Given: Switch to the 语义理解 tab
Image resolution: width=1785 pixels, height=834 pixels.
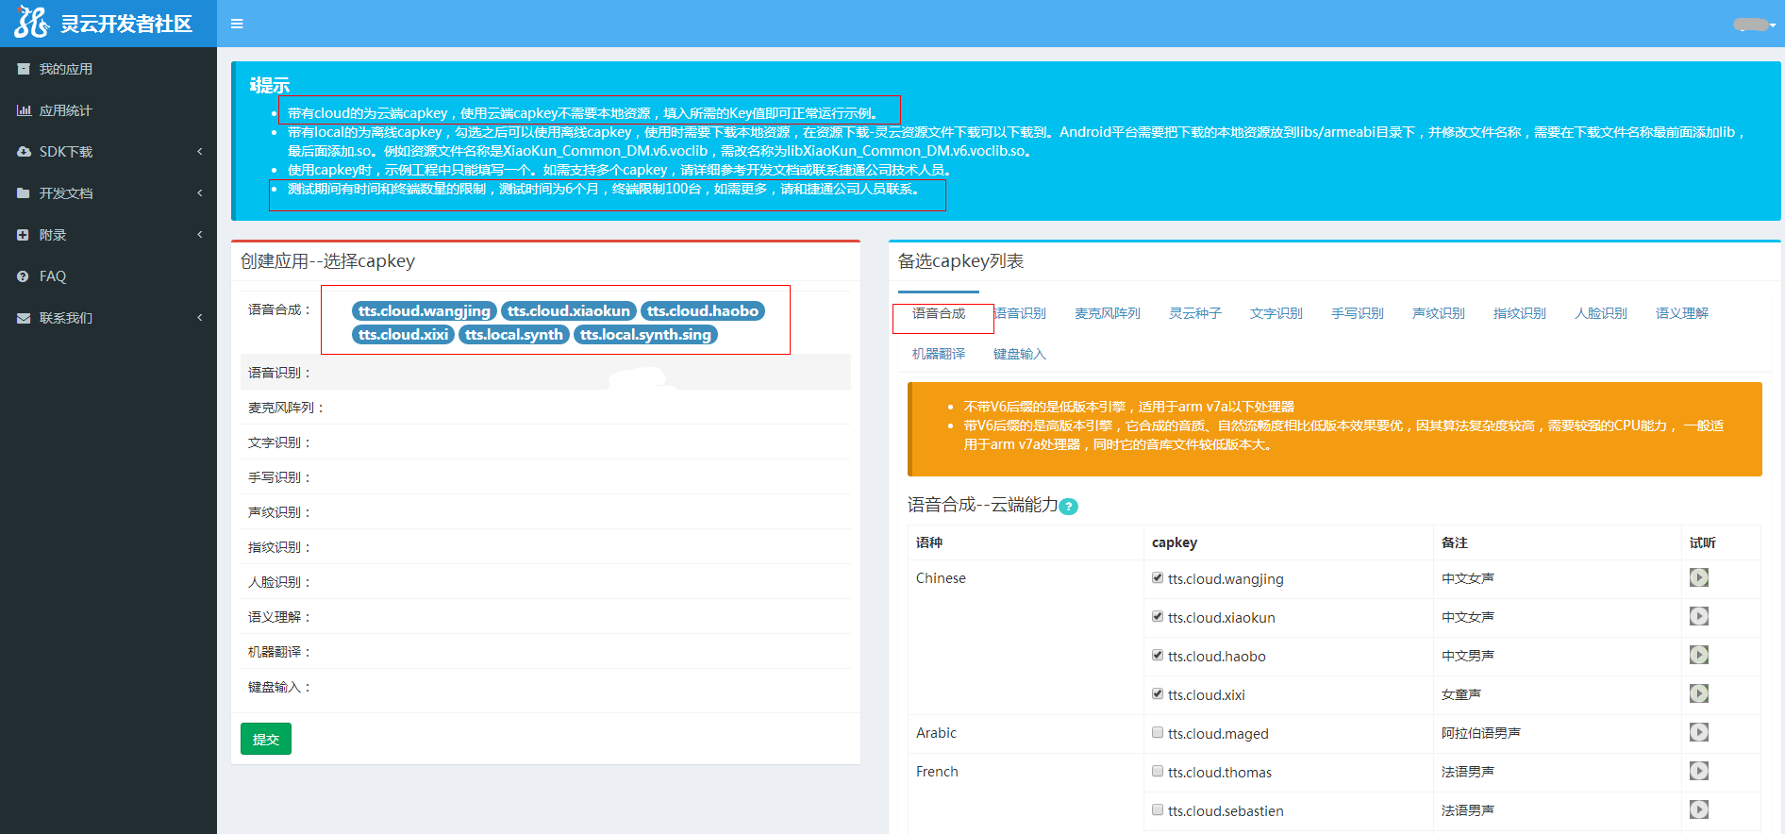Looking at the screenshot, I should coord(1682,313).
